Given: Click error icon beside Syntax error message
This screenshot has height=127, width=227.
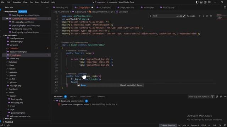Looking at the screenshot, I should [59, 104].
